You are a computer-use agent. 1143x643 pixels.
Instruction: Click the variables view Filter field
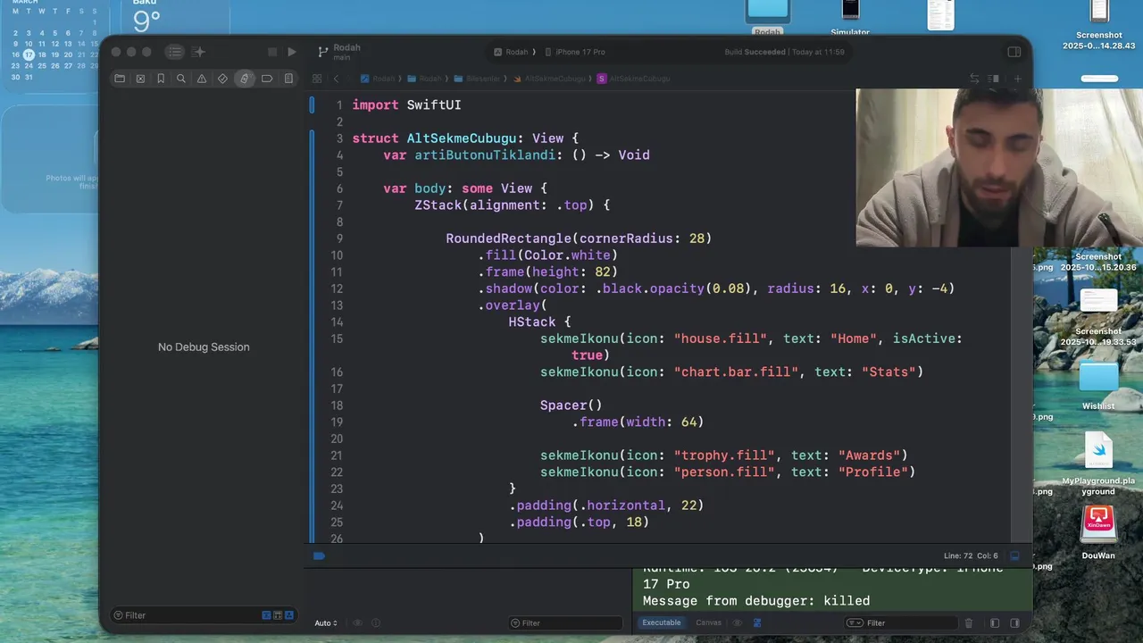click(566, 623)
